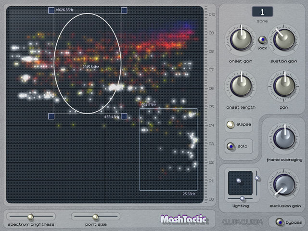The width and height of the screenshot is (308, 231).
Task: Enable solo for the zone
Action: coord(231,146)
